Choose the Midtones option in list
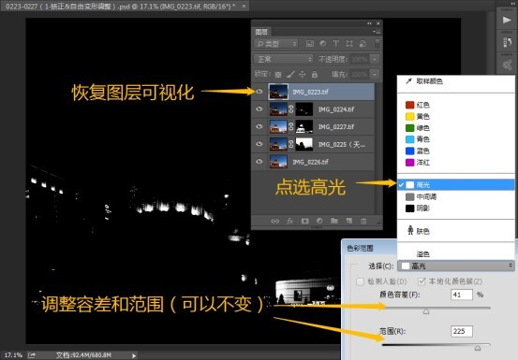Viewport: 518px width, 360px height. (455, 196)
